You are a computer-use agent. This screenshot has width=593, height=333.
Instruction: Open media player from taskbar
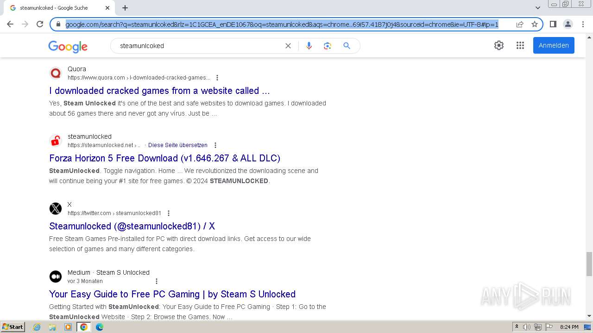pos(68,327)
